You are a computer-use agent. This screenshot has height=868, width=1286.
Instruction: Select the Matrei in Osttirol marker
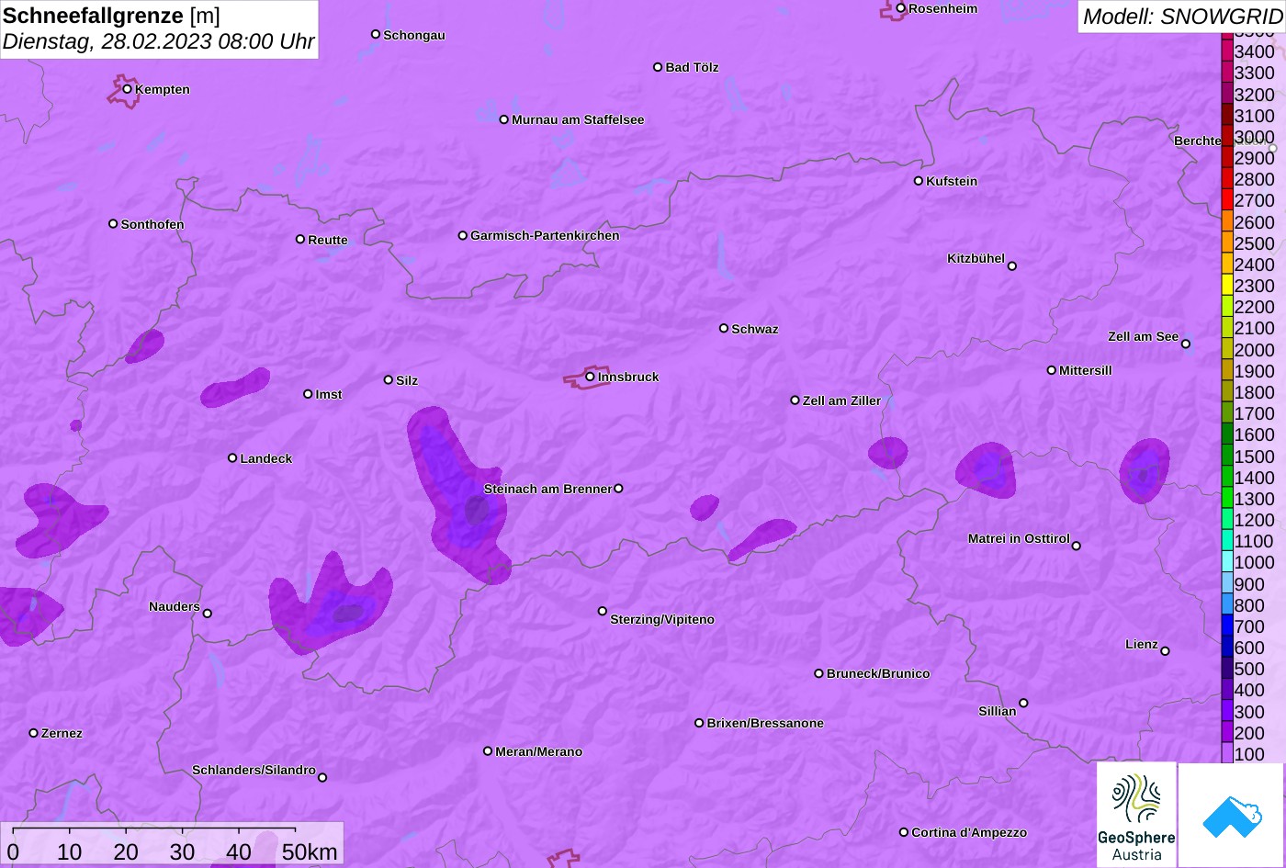click(1077, 546)
